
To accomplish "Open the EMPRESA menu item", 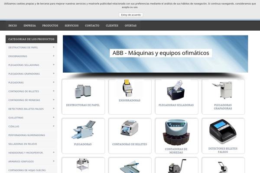I will click(x=29, y=26).
